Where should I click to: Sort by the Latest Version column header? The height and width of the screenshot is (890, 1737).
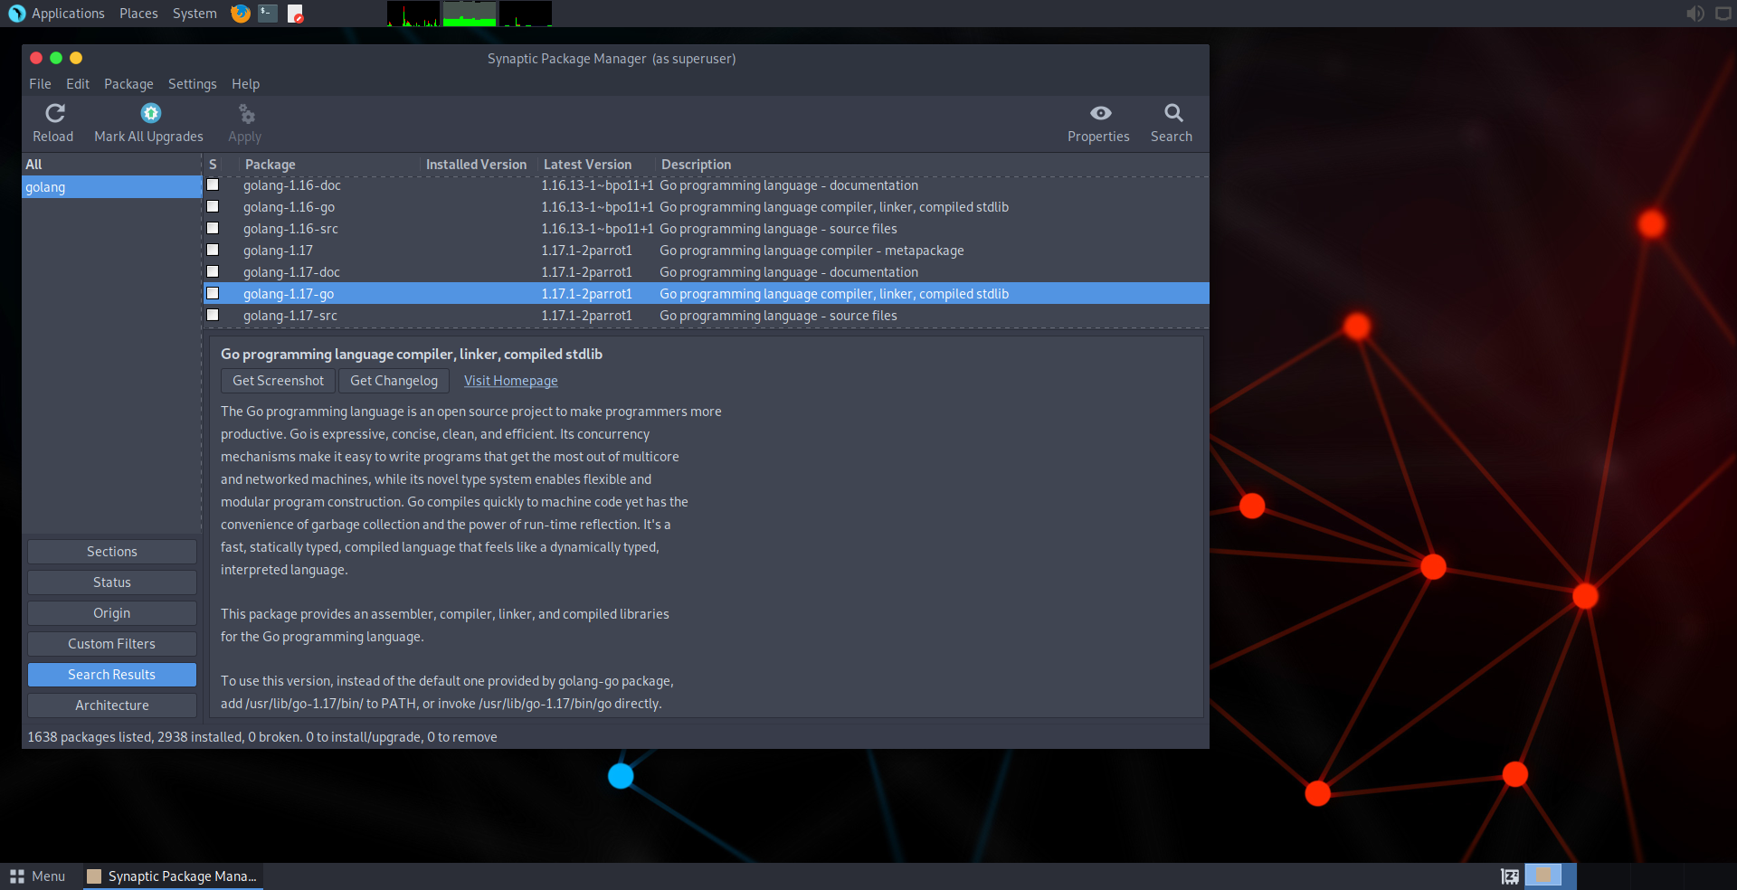[x=588, y=165]
